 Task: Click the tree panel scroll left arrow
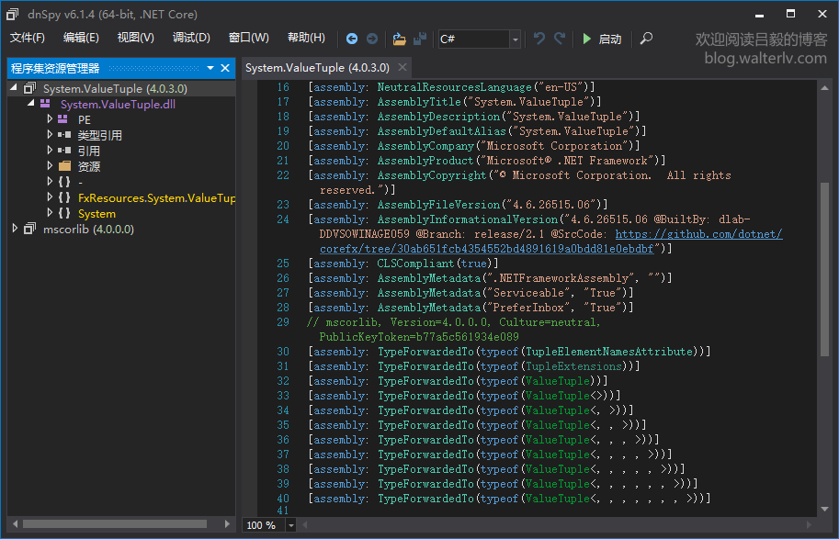tap(15, 524)
